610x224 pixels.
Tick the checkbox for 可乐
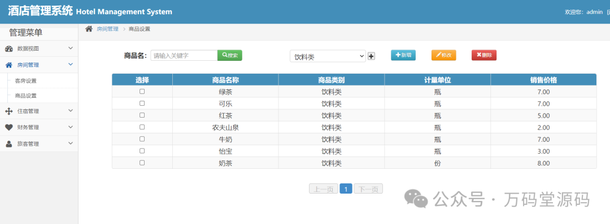tap(142, 103)
